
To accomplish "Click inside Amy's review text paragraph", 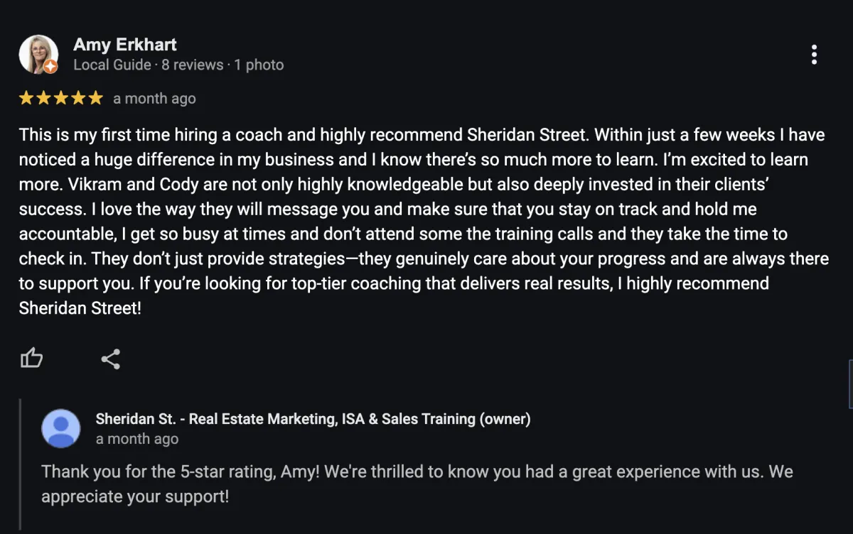I will 424,221.
